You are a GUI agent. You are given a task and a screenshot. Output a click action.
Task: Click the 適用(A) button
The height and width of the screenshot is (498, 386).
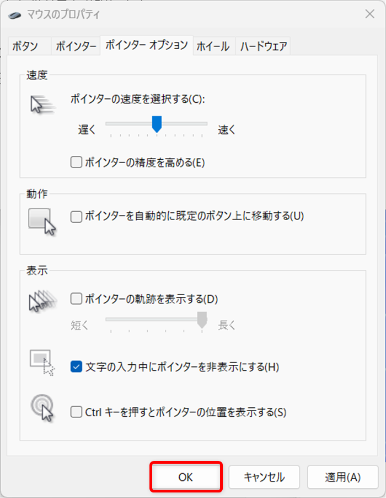(342, 476)
